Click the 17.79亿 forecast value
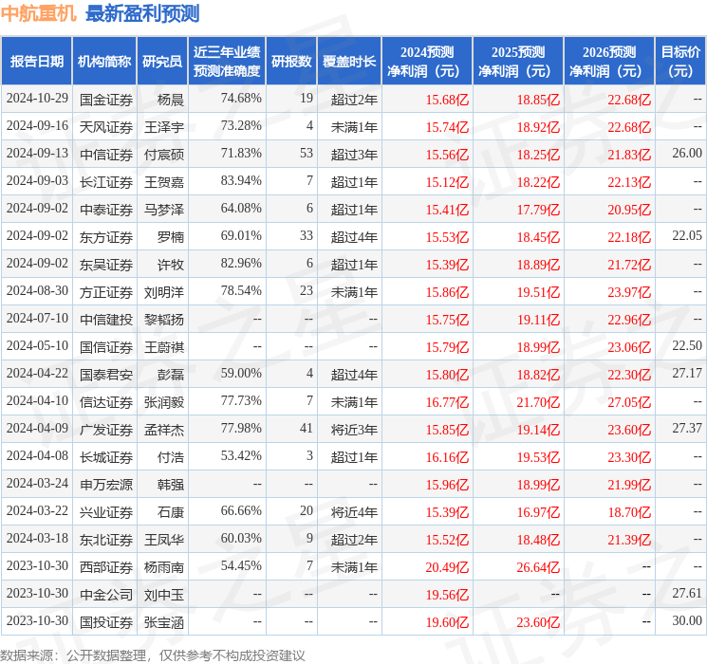The image size is (707, 664). click(x=538, y=210)
